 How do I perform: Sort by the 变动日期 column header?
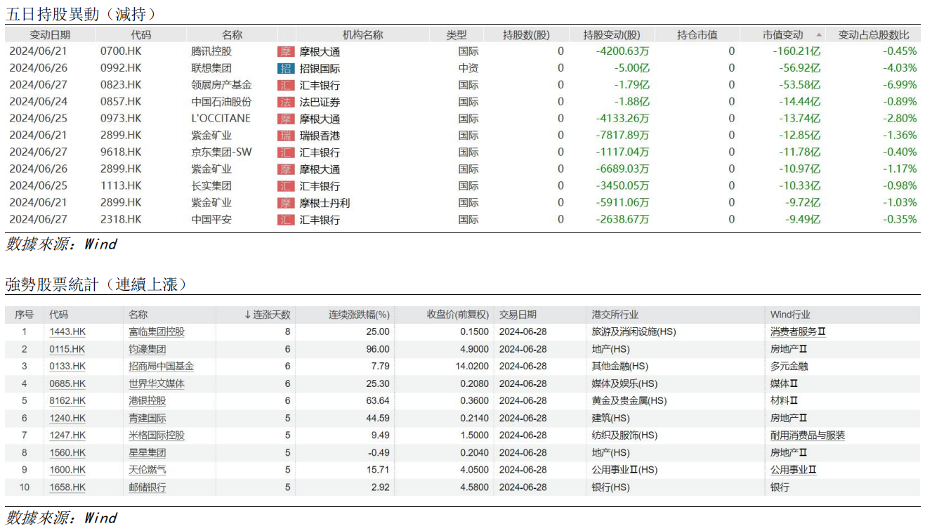pos(50,34)
